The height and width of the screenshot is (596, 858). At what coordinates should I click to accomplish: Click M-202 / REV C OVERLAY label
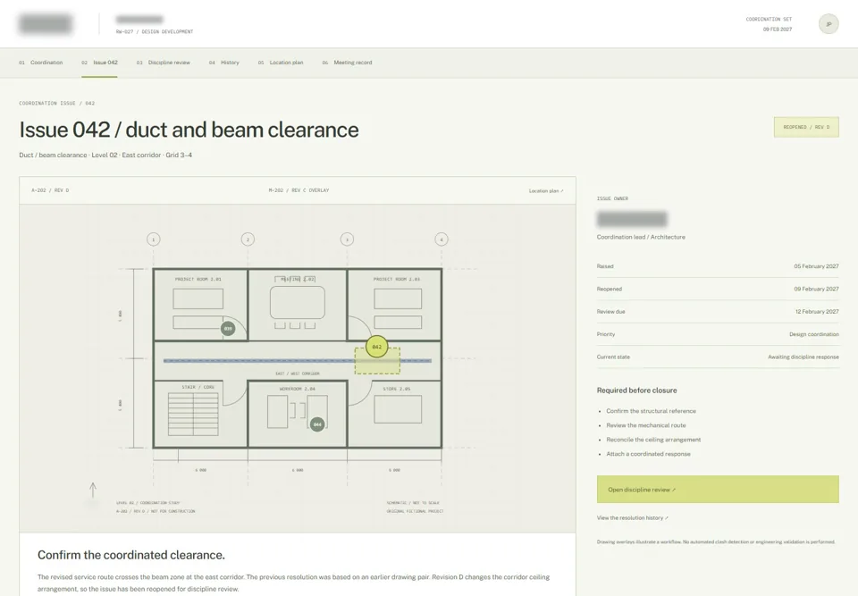pyautogui.click(x=299, y=190)
